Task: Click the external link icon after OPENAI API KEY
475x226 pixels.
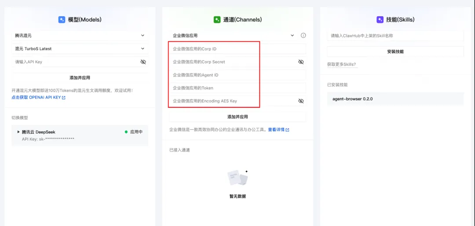Action: pos(64,98)
